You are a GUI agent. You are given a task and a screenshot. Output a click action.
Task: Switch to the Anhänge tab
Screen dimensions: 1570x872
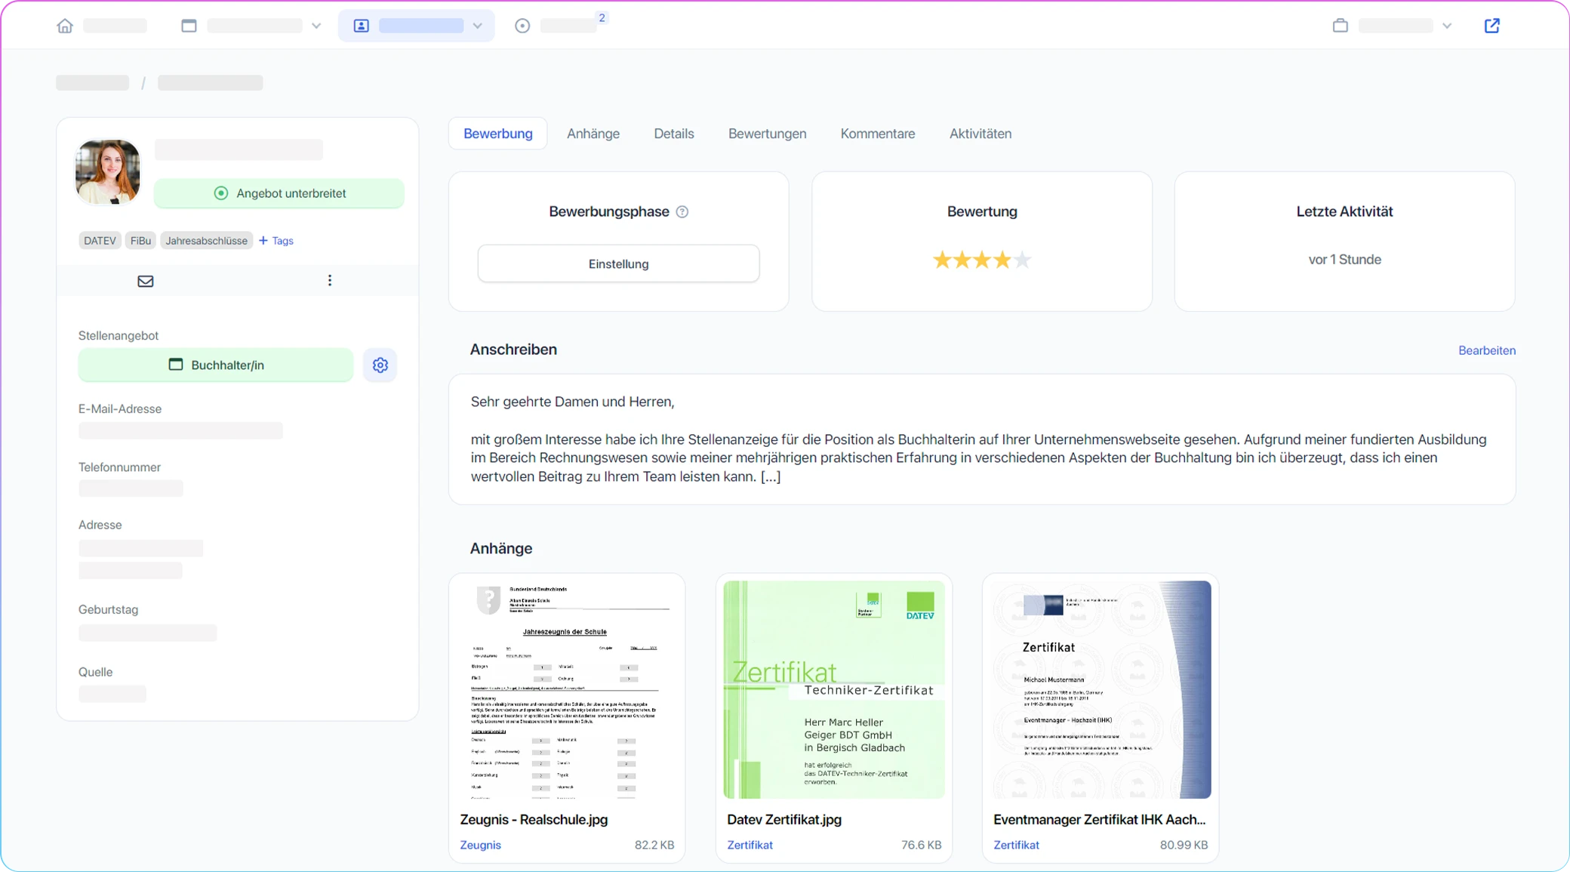[593, 134]
